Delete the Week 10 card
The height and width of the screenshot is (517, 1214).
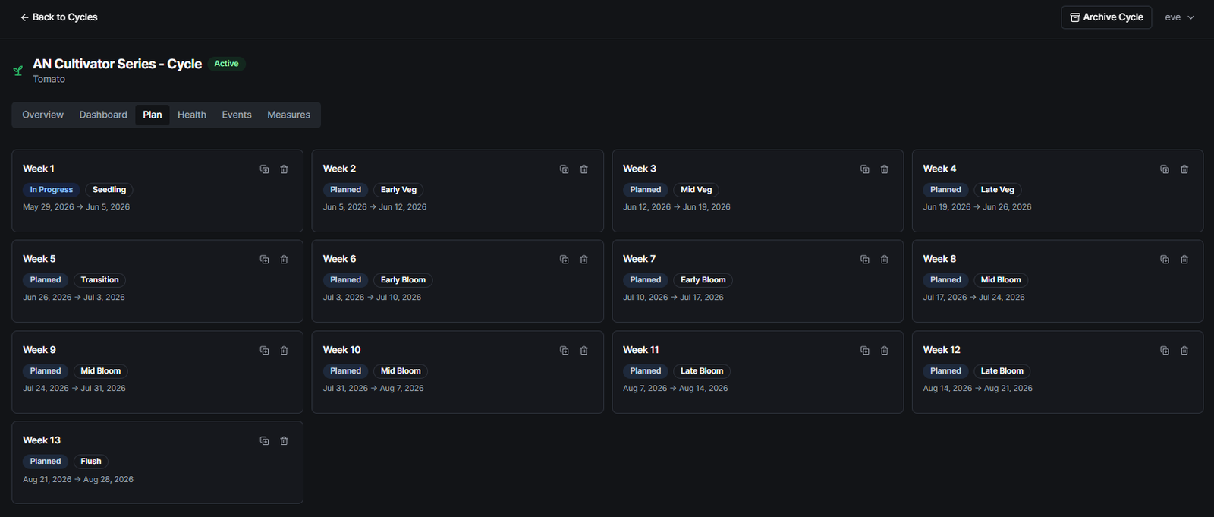pyautogui.click(x=583, y=351)
